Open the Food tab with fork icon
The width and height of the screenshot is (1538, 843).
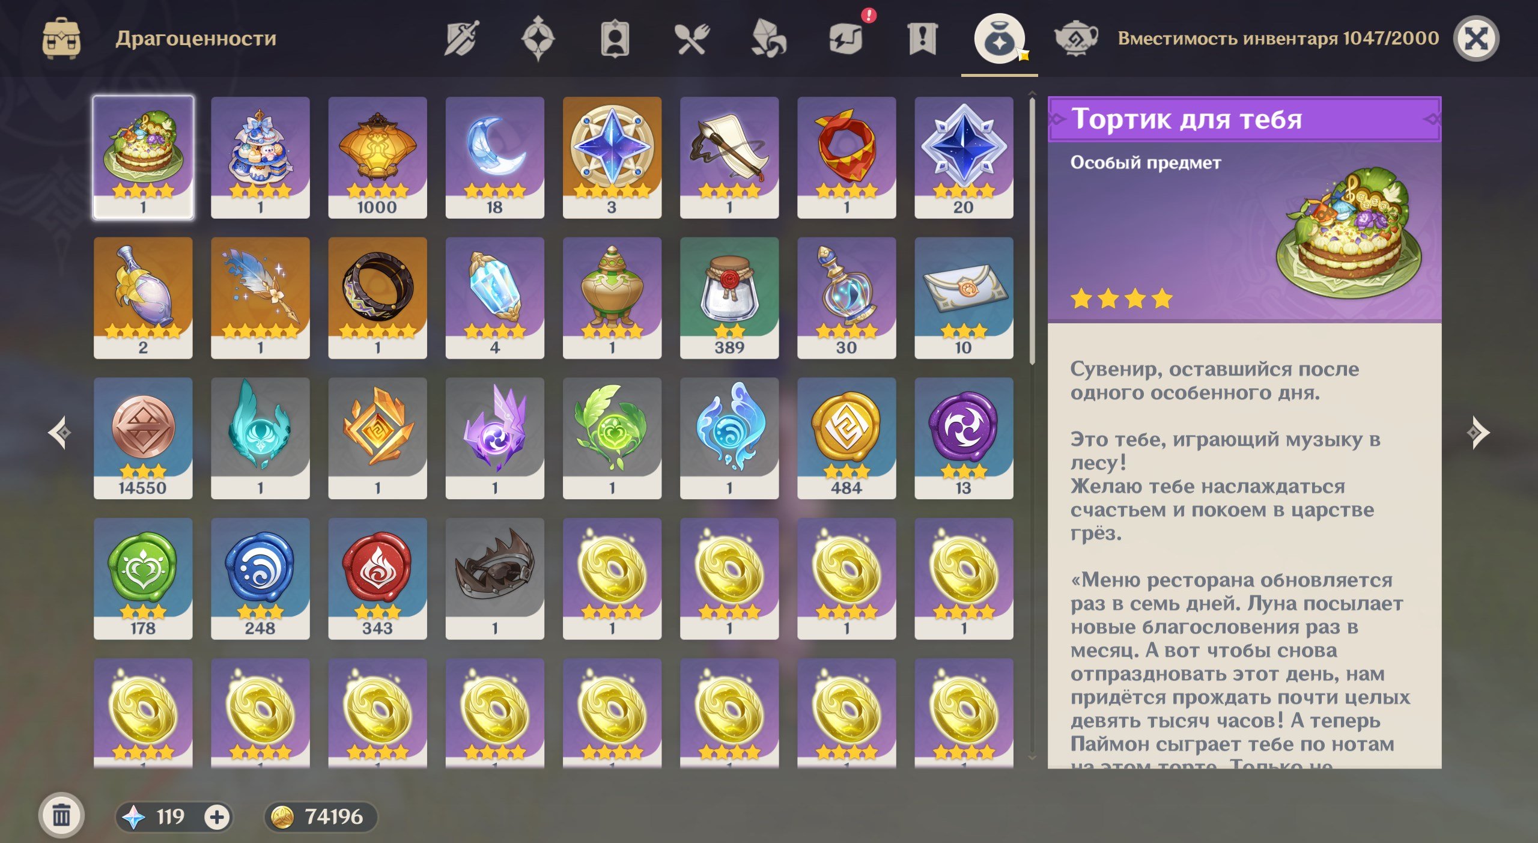click(x=692, y=38)
